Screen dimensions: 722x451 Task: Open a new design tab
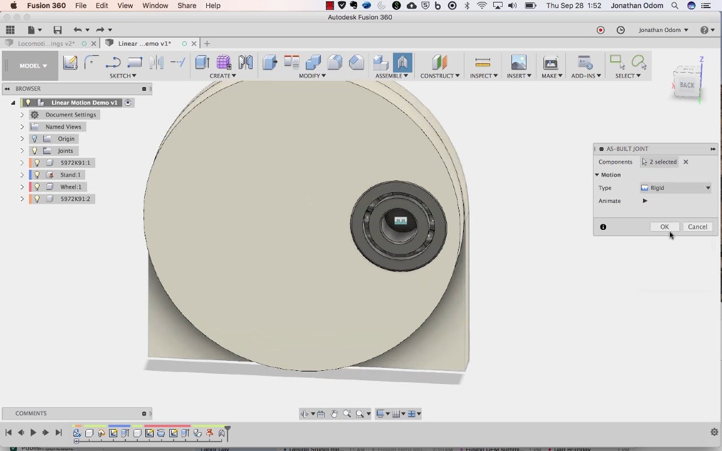pos(207,43)
